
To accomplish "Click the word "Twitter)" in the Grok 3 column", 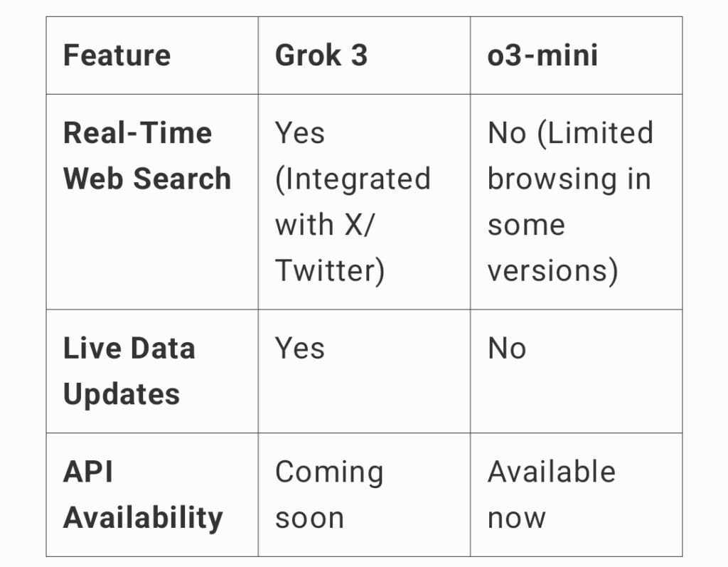I will coord(329,270).
